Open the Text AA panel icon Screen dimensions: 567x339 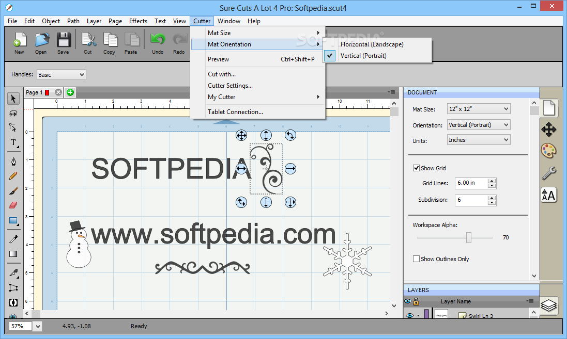[549, 196]
